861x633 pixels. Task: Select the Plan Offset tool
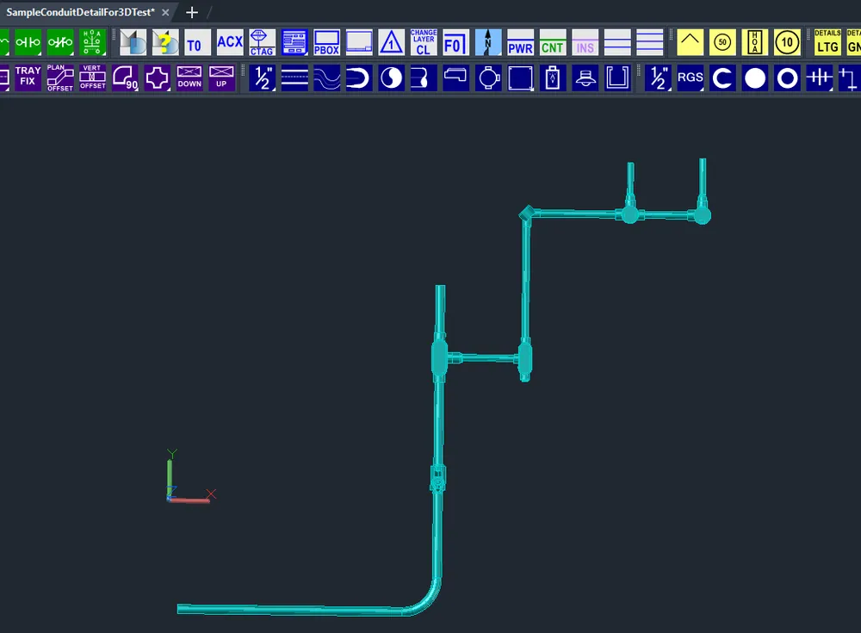[60, 78]
